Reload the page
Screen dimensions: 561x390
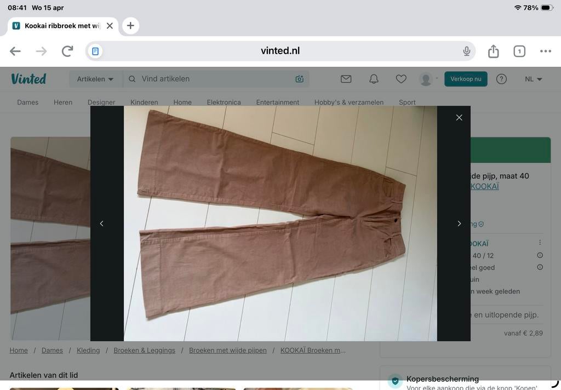67,50
